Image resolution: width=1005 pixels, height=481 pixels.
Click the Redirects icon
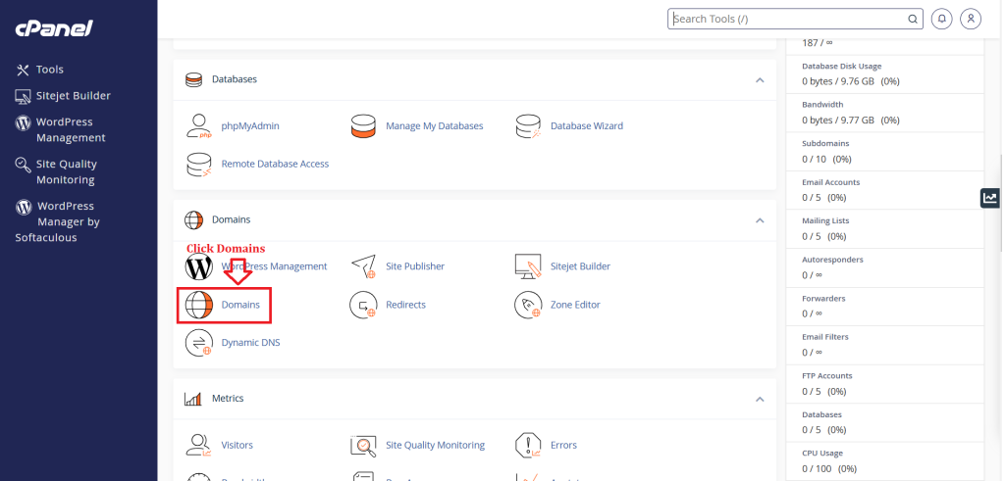coord(363,305)
